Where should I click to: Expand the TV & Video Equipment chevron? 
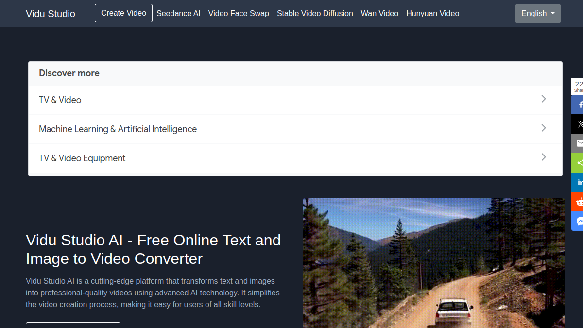pyautogui.click(x=544, y=157)
